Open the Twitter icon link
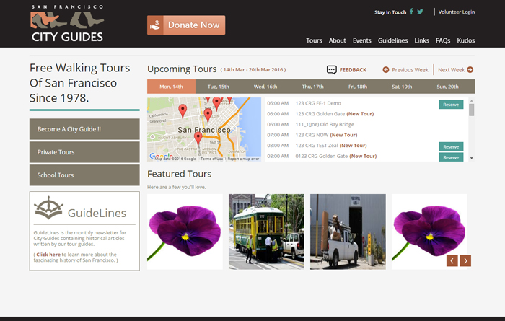505x321 pixels. (421, 12)
